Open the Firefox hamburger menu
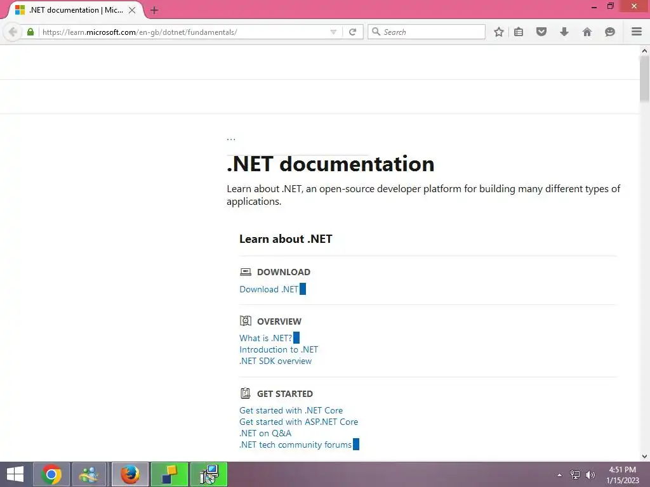This screenshot has height=487, width=650. (637, 32)
